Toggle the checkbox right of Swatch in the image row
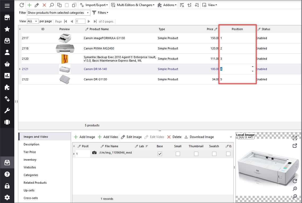Viewport: 302px width, 203px height. (x=228, y=154)
